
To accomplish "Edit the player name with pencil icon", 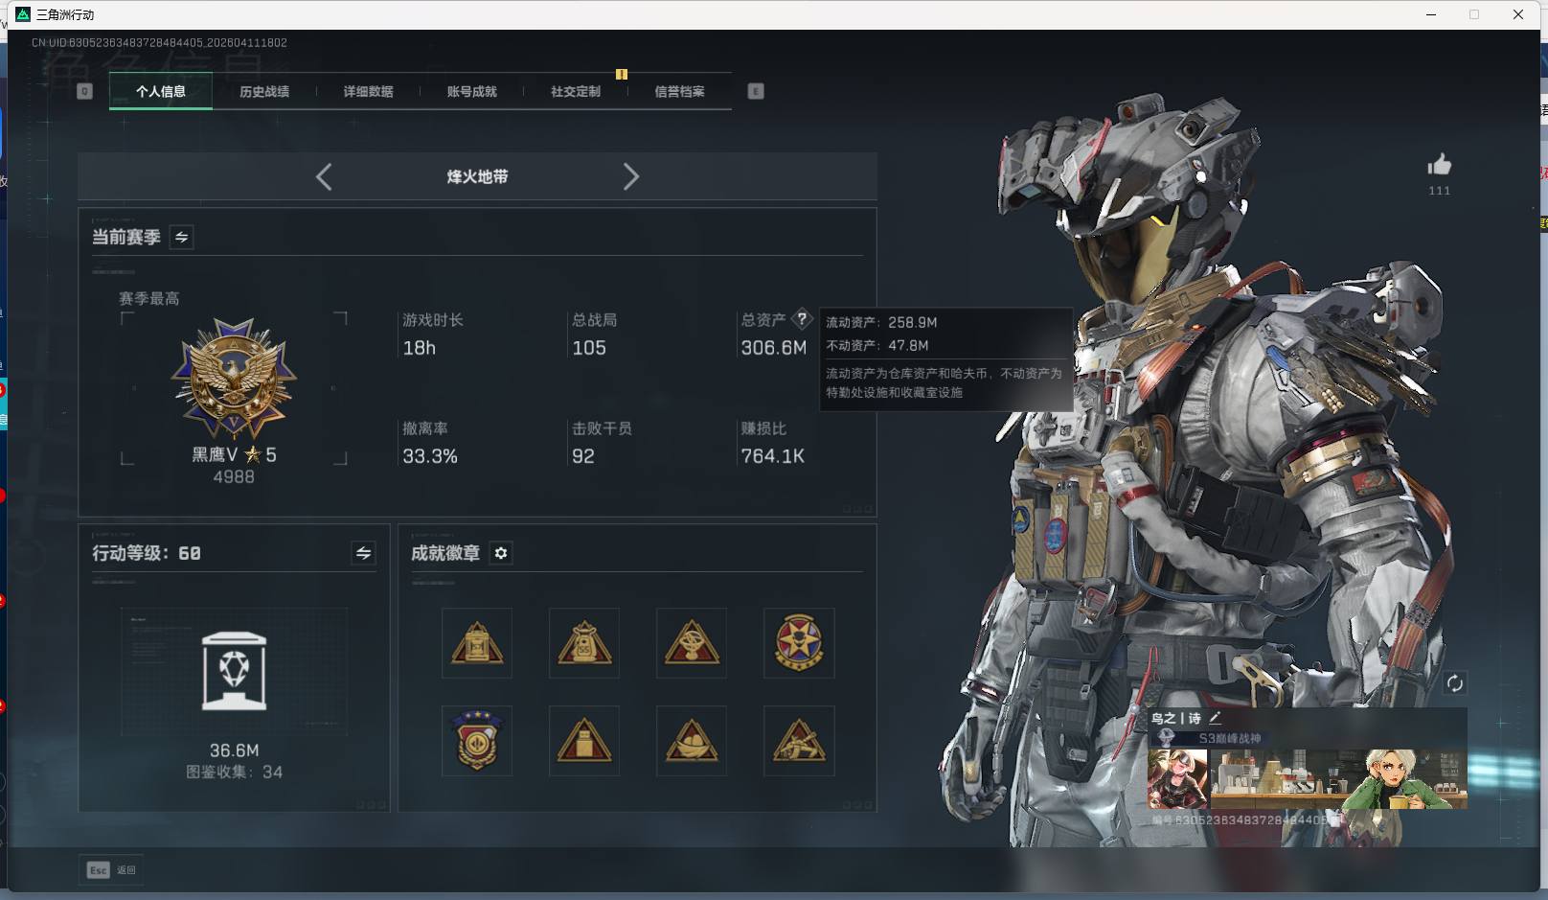I will (x=1216, y=717).
